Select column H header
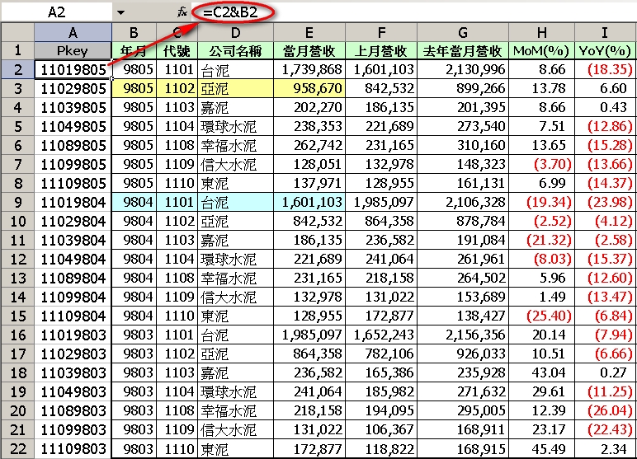 (541, 32)
